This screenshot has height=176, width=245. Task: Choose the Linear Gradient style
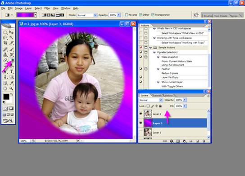pyautogui.click(x=44, y=15)
